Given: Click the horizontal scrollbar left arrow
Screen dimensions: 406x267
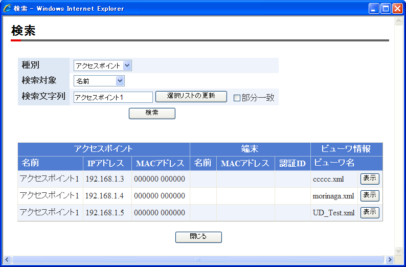Looking at the screenshot, I should (7, 259).
